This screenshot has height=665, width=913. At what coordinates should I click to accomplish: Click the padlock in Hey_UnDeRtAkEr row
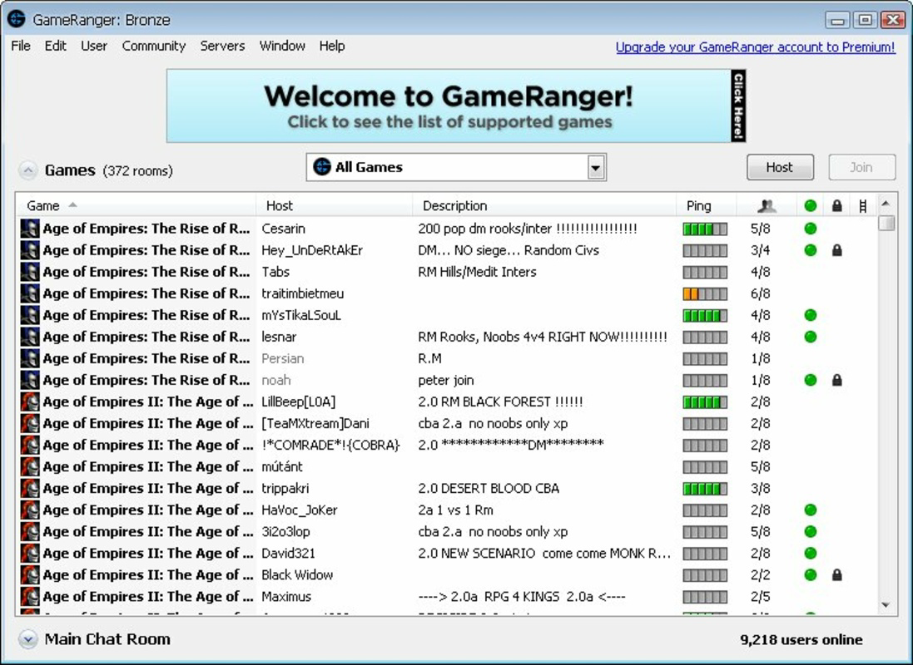pos(836,250)
